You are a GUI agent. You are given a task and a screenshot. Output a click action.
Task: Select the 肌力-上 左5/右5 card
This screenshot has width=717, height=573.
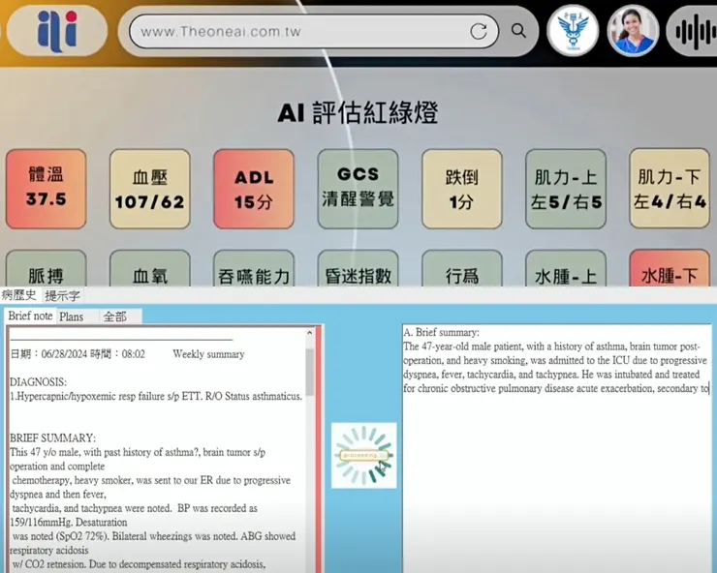click(x=566, y=189)
